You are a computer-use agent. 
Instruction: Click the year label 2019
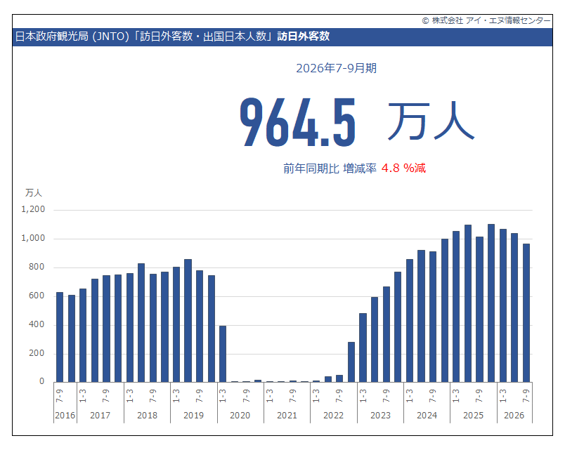pos(193,416)
